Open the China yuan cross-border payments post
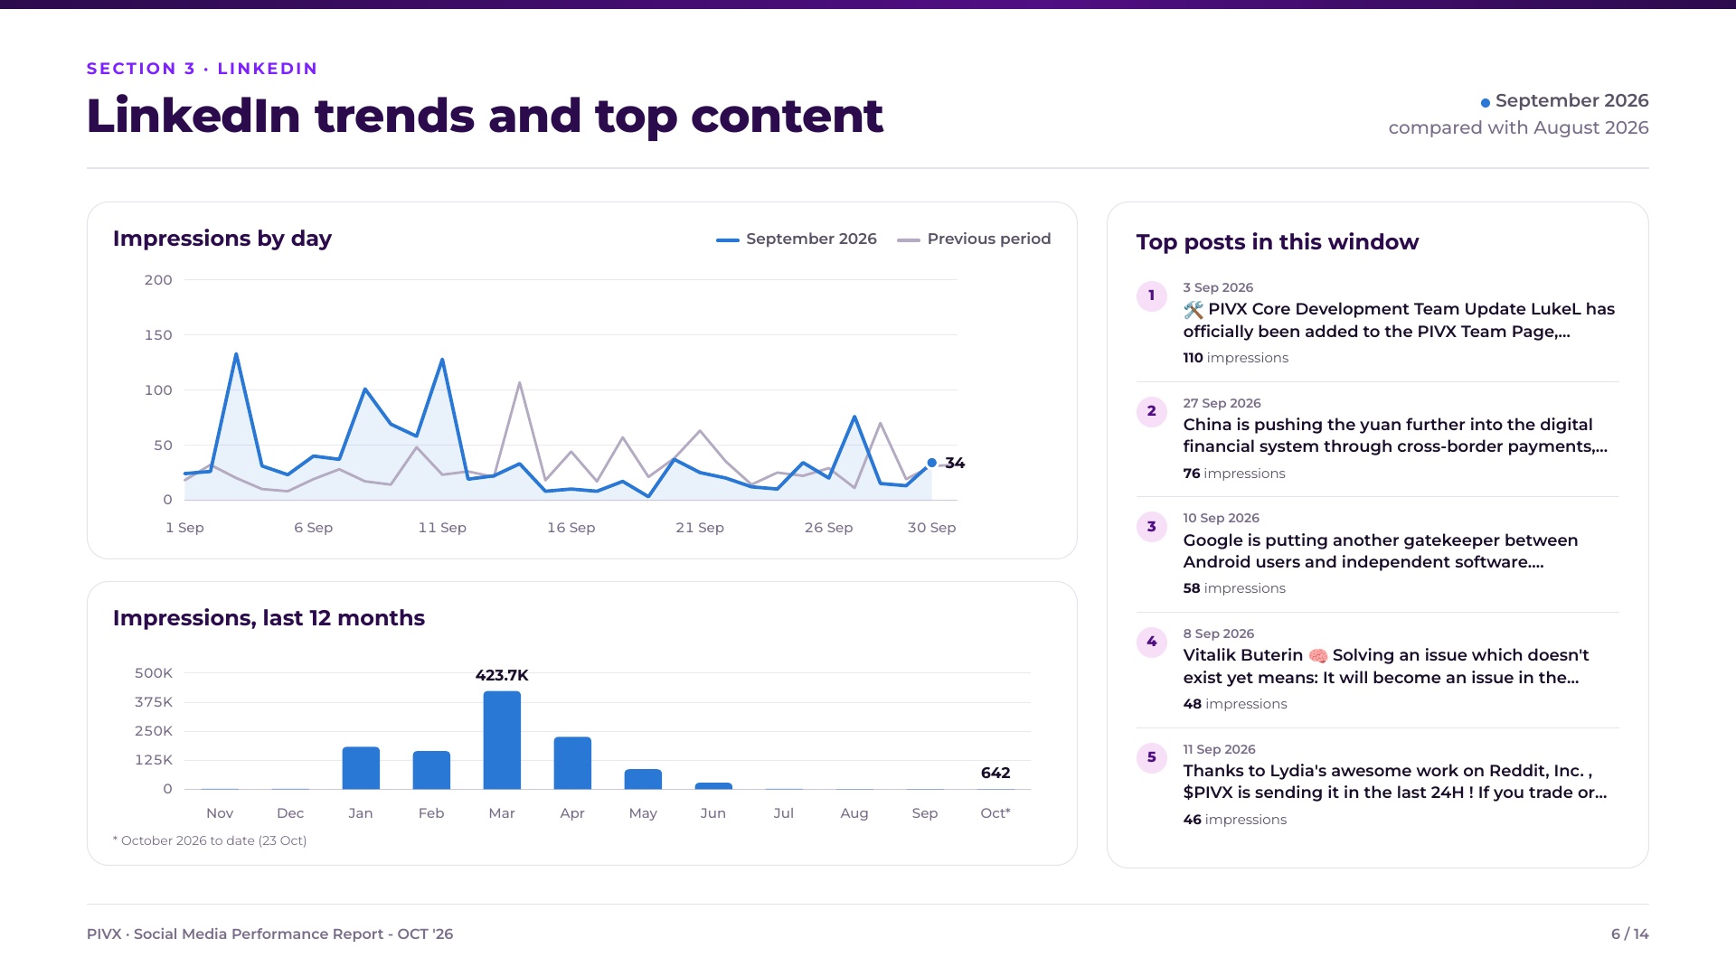 point(1395,436)
